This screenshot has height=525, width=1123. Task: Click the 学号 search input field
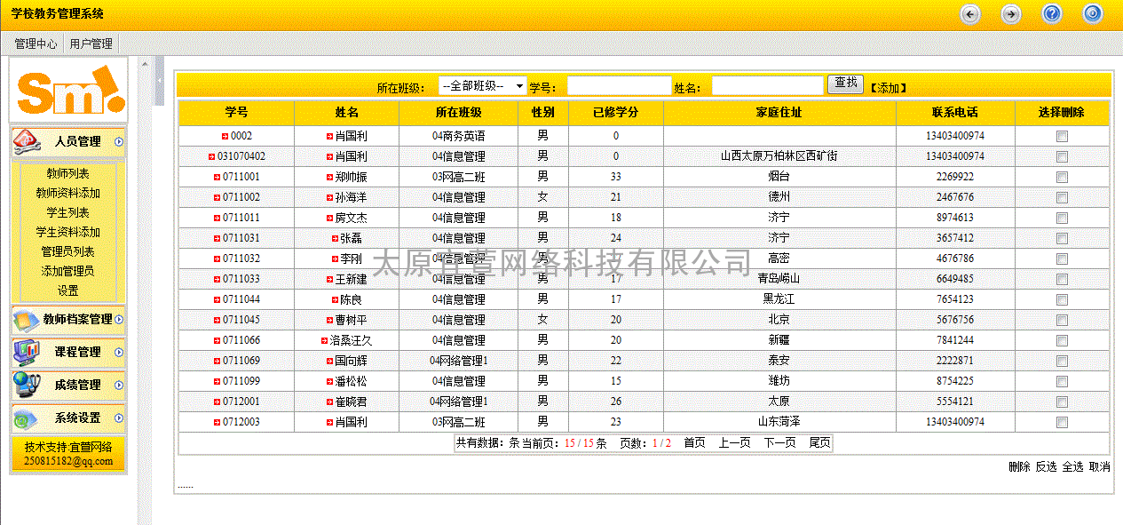pyautogui.click(x=618, y=86)
